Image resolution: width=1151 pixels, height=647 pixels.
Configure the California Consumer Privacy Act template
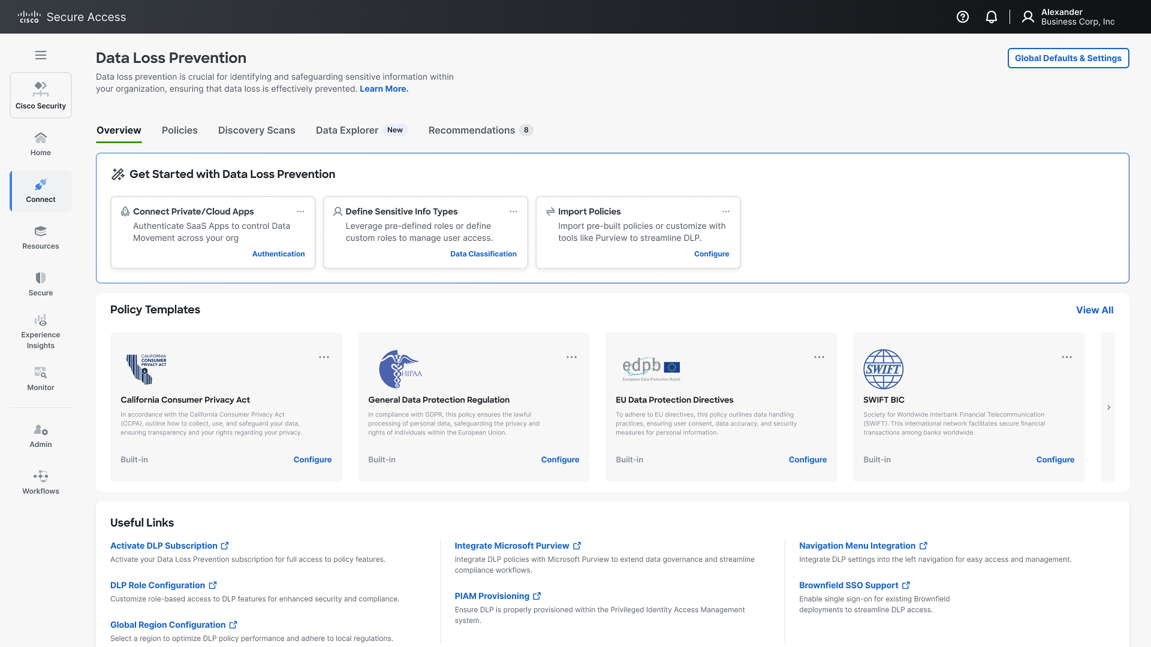click(x=312, y=459)
